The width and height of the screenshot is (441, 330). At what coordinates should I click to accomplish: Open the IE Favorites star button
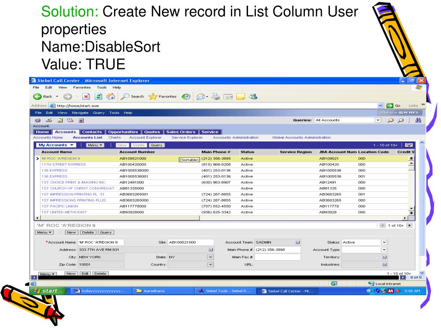tap(162, 97)
